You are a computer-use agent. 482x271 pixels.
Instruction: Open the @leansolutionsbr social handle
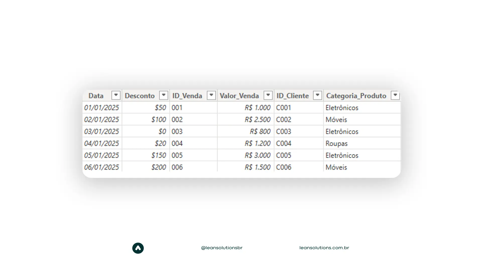(222, 248)
